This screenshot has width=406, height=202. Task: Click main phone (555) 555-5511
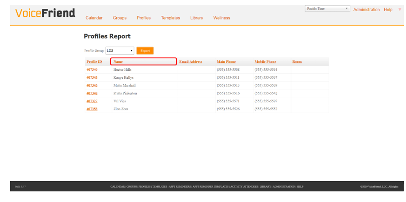point(228,78)
